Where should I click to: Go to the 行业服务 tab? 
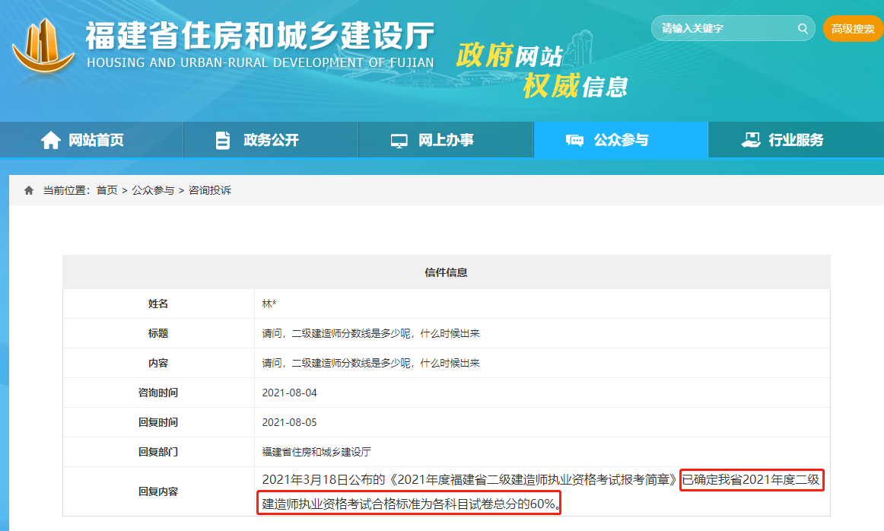pyautogui.click(x=796, y=140)
